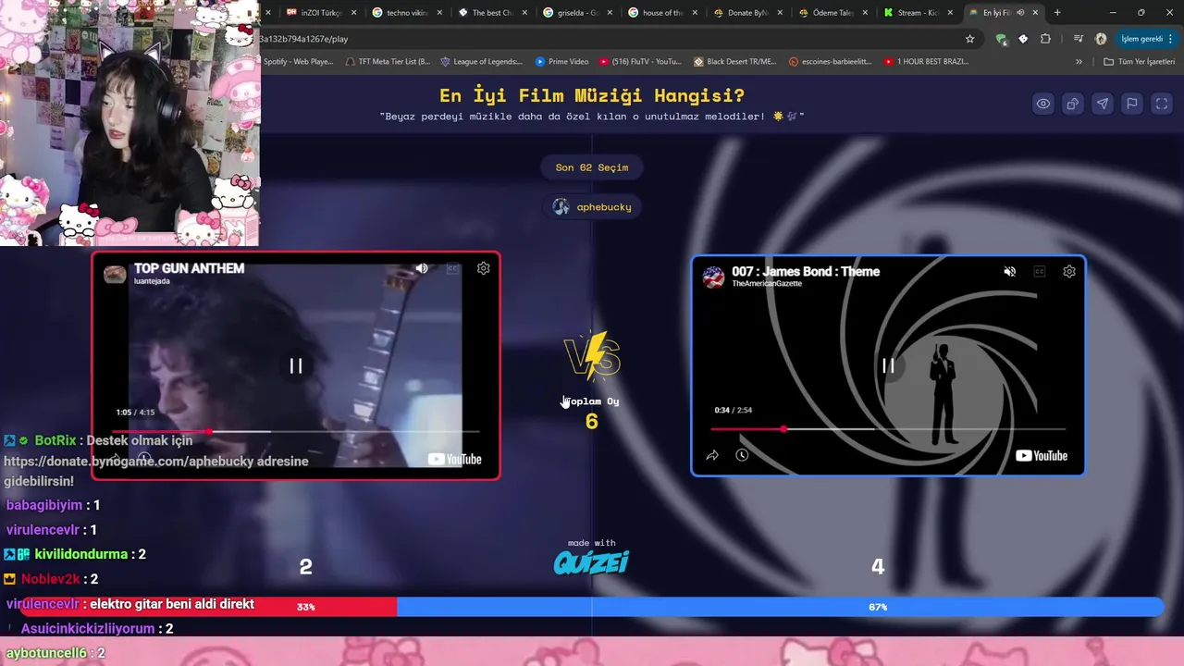This screenshot has height=666, width=1184.
Task: Bookmark this page with the star icon
Action: (969, 39)
